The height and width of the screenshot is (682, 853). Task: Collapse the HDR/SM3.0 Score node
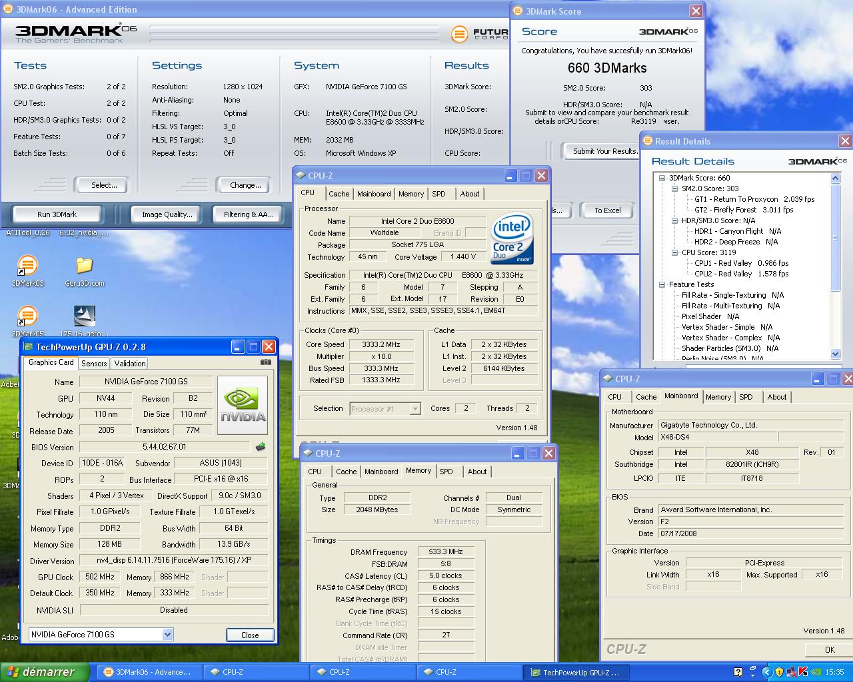pyautogui.click(x=674, y=220)
